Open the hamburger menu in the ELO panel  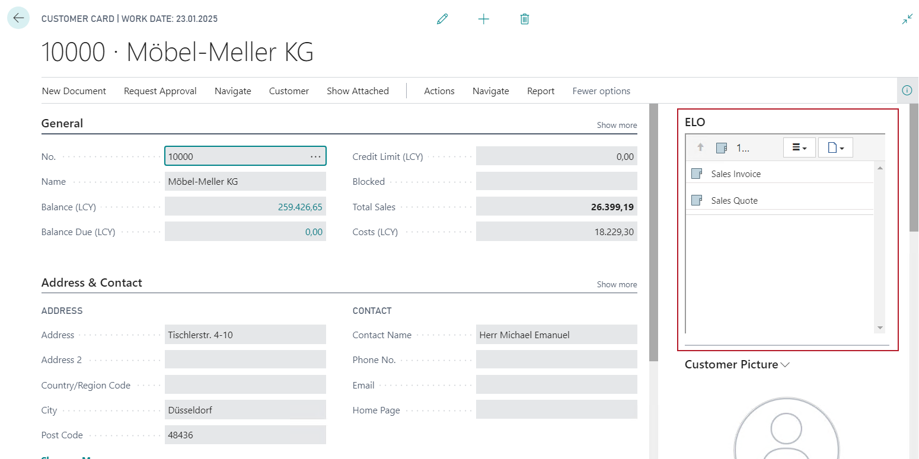(799, 147)
